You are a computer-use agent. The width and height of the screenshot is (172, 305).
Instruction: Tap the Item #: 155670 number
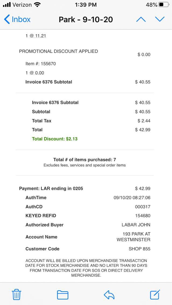pos(48,64)
